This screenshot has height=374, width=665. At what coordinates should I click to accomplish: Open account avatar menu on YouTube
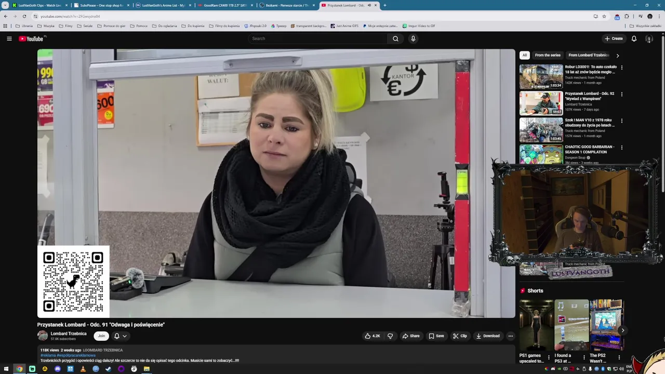[x=649, y=38]
